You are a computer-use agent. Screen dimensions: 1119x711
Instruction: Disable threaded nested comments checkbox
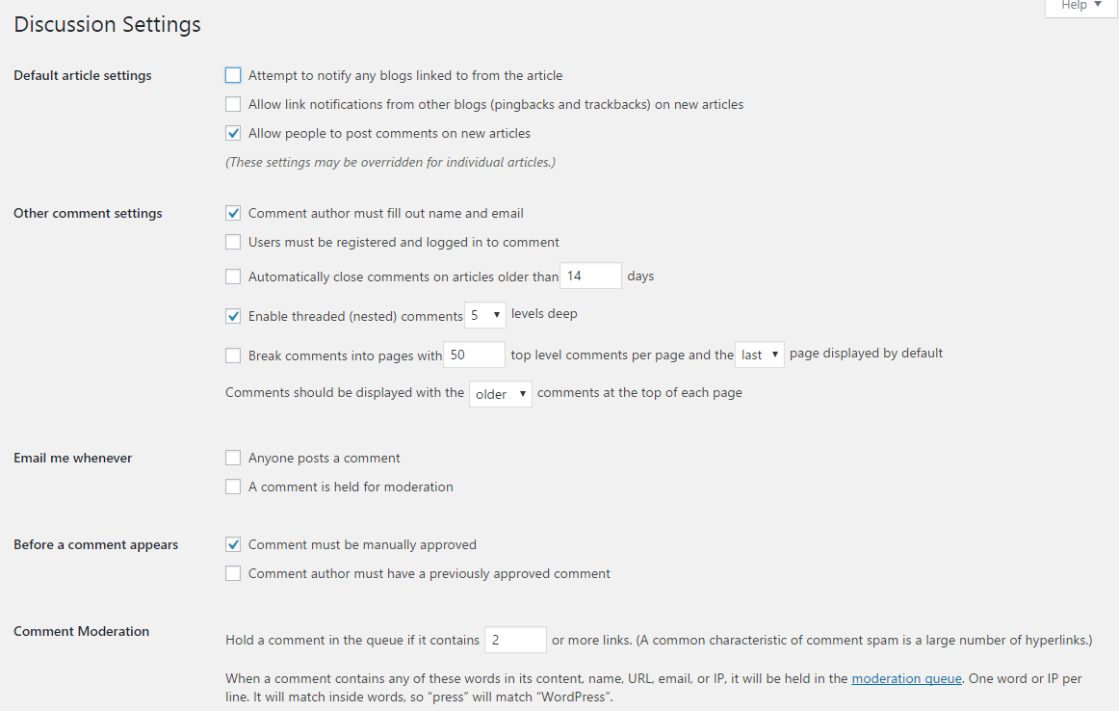[x=233, y=315]
